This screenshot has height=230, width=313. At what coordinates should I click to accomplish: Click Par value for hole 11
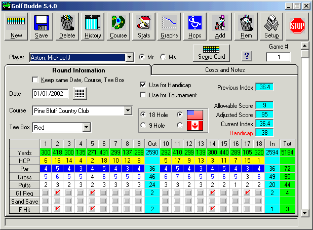(177, 169)
